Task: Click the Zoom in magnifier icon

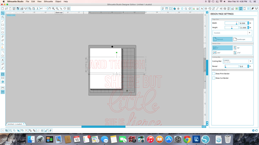Action: 53,9
